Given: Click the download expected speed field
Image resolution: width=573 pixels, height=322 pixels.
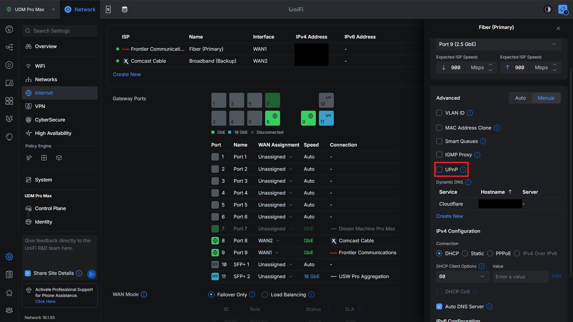Looking at the screenshot, I should click(466, 67).
